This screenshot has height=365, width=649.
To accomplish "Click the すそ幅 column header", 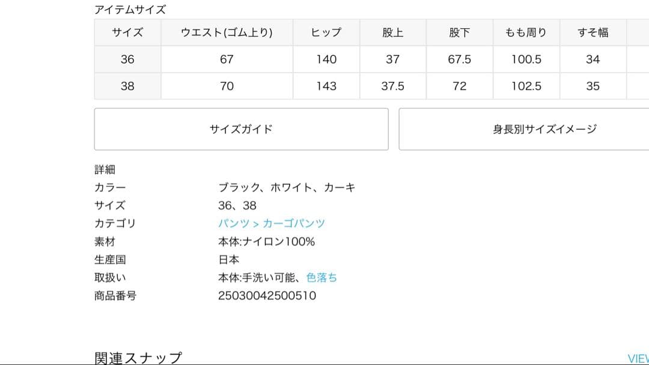I will [593, 32].
